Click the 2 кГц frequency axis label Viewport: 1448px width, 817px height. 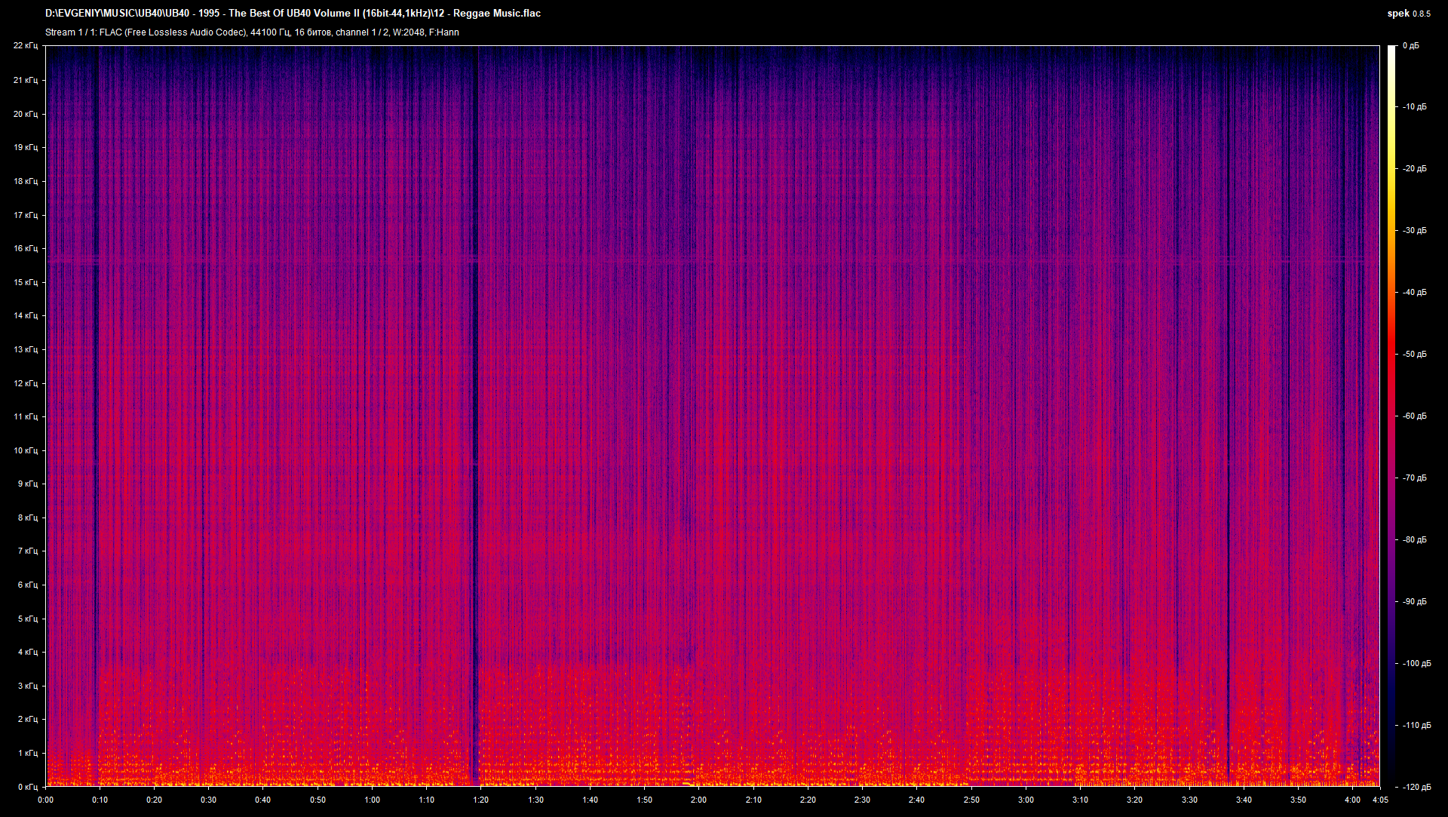(x=27, y=719)
